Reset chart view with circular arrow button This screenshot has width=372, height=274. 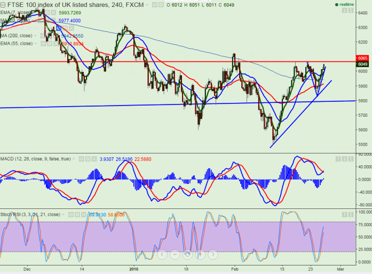[x=187, y=255]
